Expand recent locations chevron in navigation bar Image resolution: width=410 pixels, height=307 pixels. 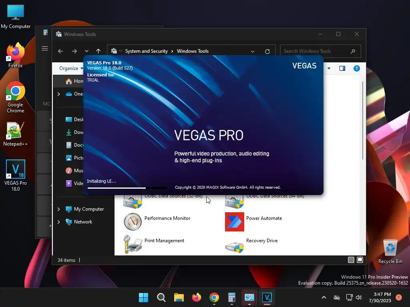click(x=86, y=51)
